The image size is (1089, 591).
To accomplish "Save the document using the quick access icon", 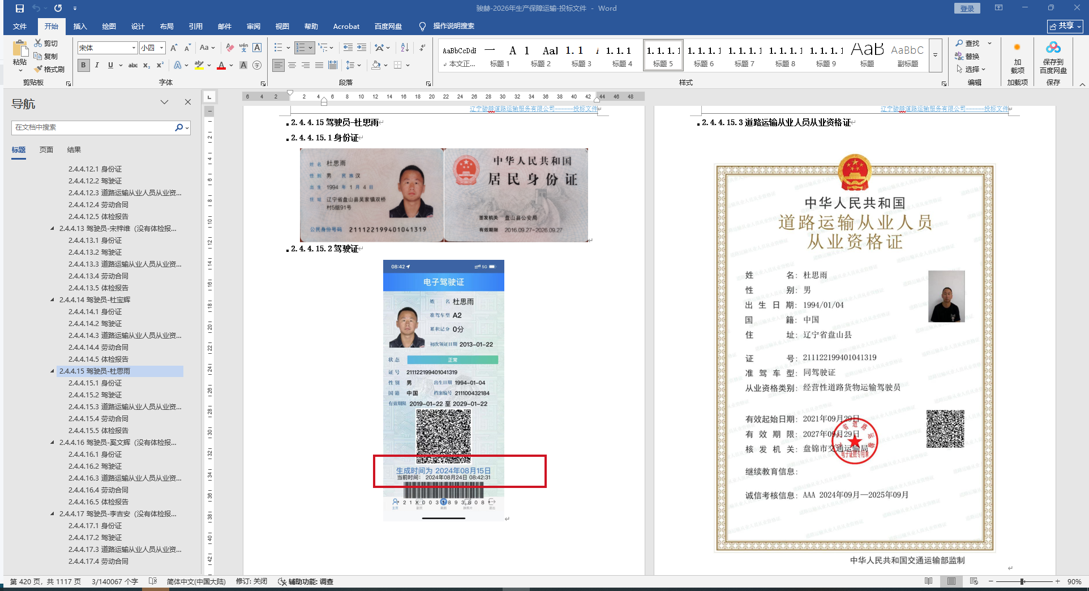I will pyautogui.click(x=20, y=8).
